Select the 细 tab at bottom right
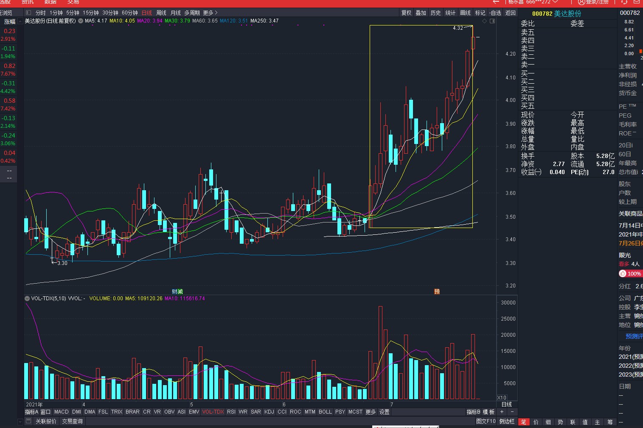The width and height of the screenshot is (643, 428). click(548, 422)
